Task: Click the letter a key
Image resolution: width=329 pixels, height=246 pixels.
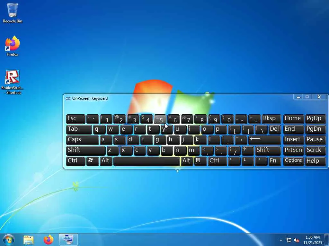Action: (106, 140)
